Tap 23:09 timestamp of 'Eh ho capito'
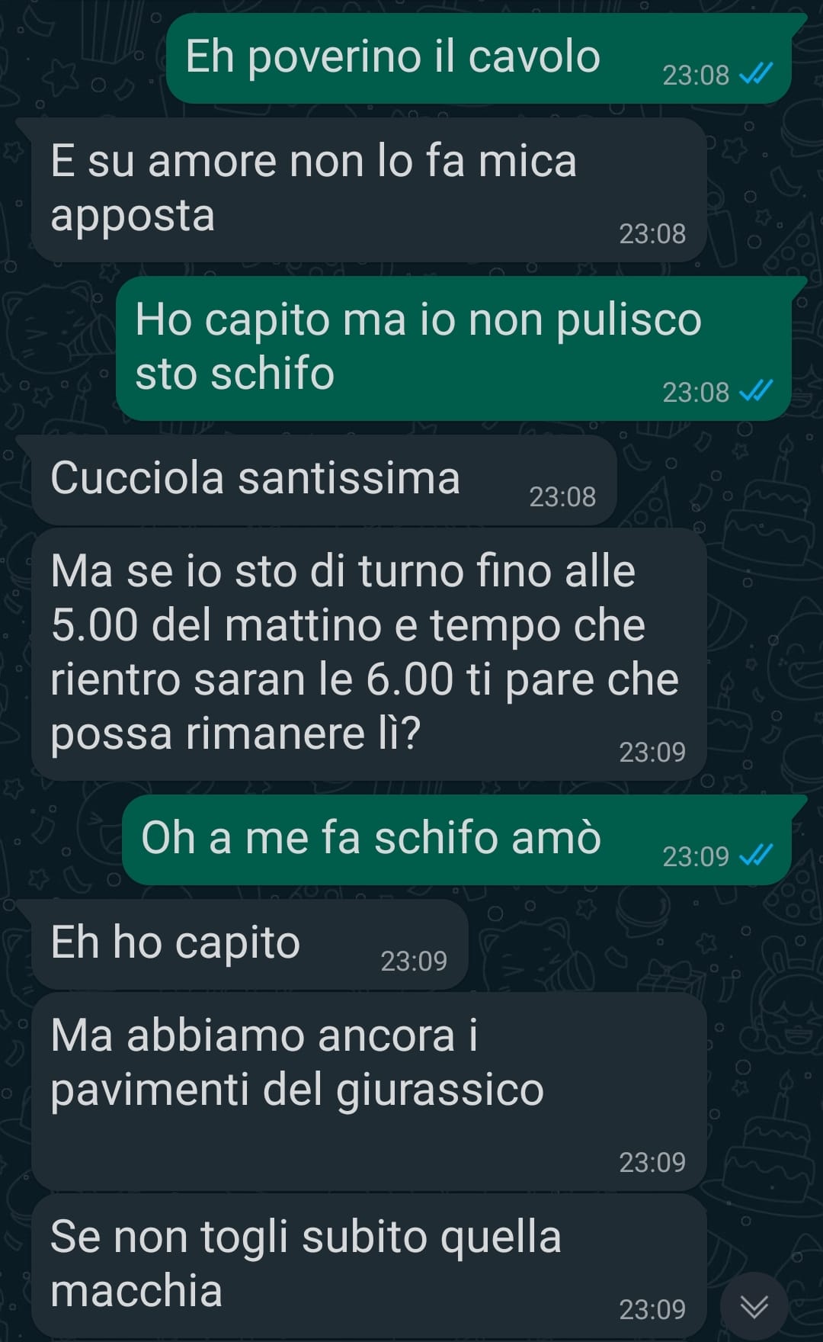Image resolution: width=823 pixels, height=1342 pixels. (x=414, y=961)
